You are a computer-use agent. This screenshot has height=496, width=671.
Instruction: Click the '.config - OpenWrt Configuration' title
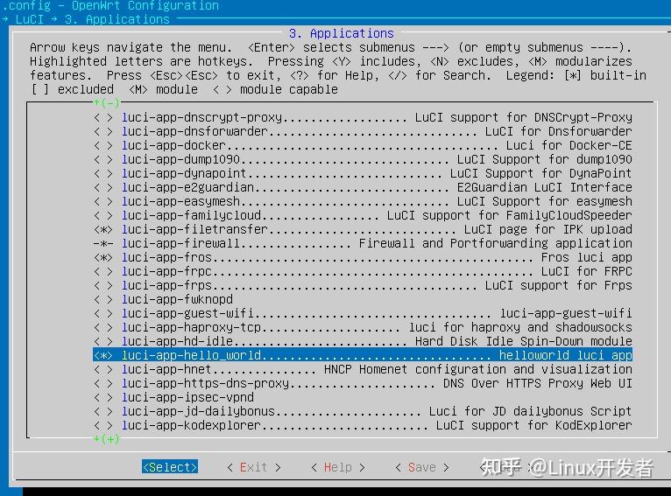pos(110,6)
